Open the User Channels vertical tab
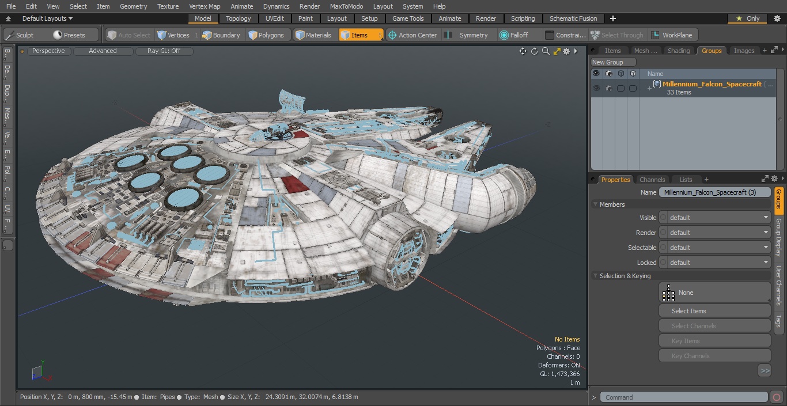787x406 pixels. (778, 285)
